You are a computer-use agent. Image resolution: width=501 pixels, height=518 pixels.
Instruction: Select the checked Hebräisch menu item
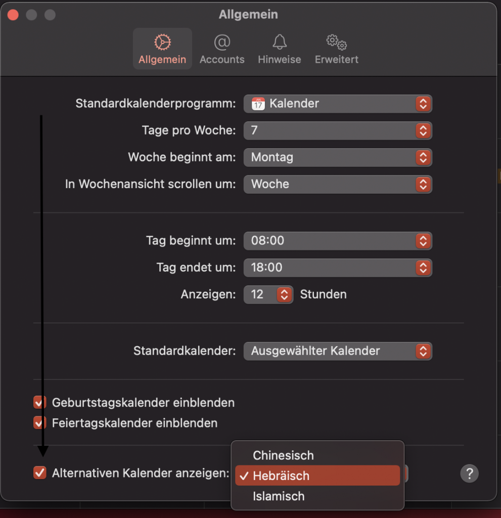tap(317, 476)
